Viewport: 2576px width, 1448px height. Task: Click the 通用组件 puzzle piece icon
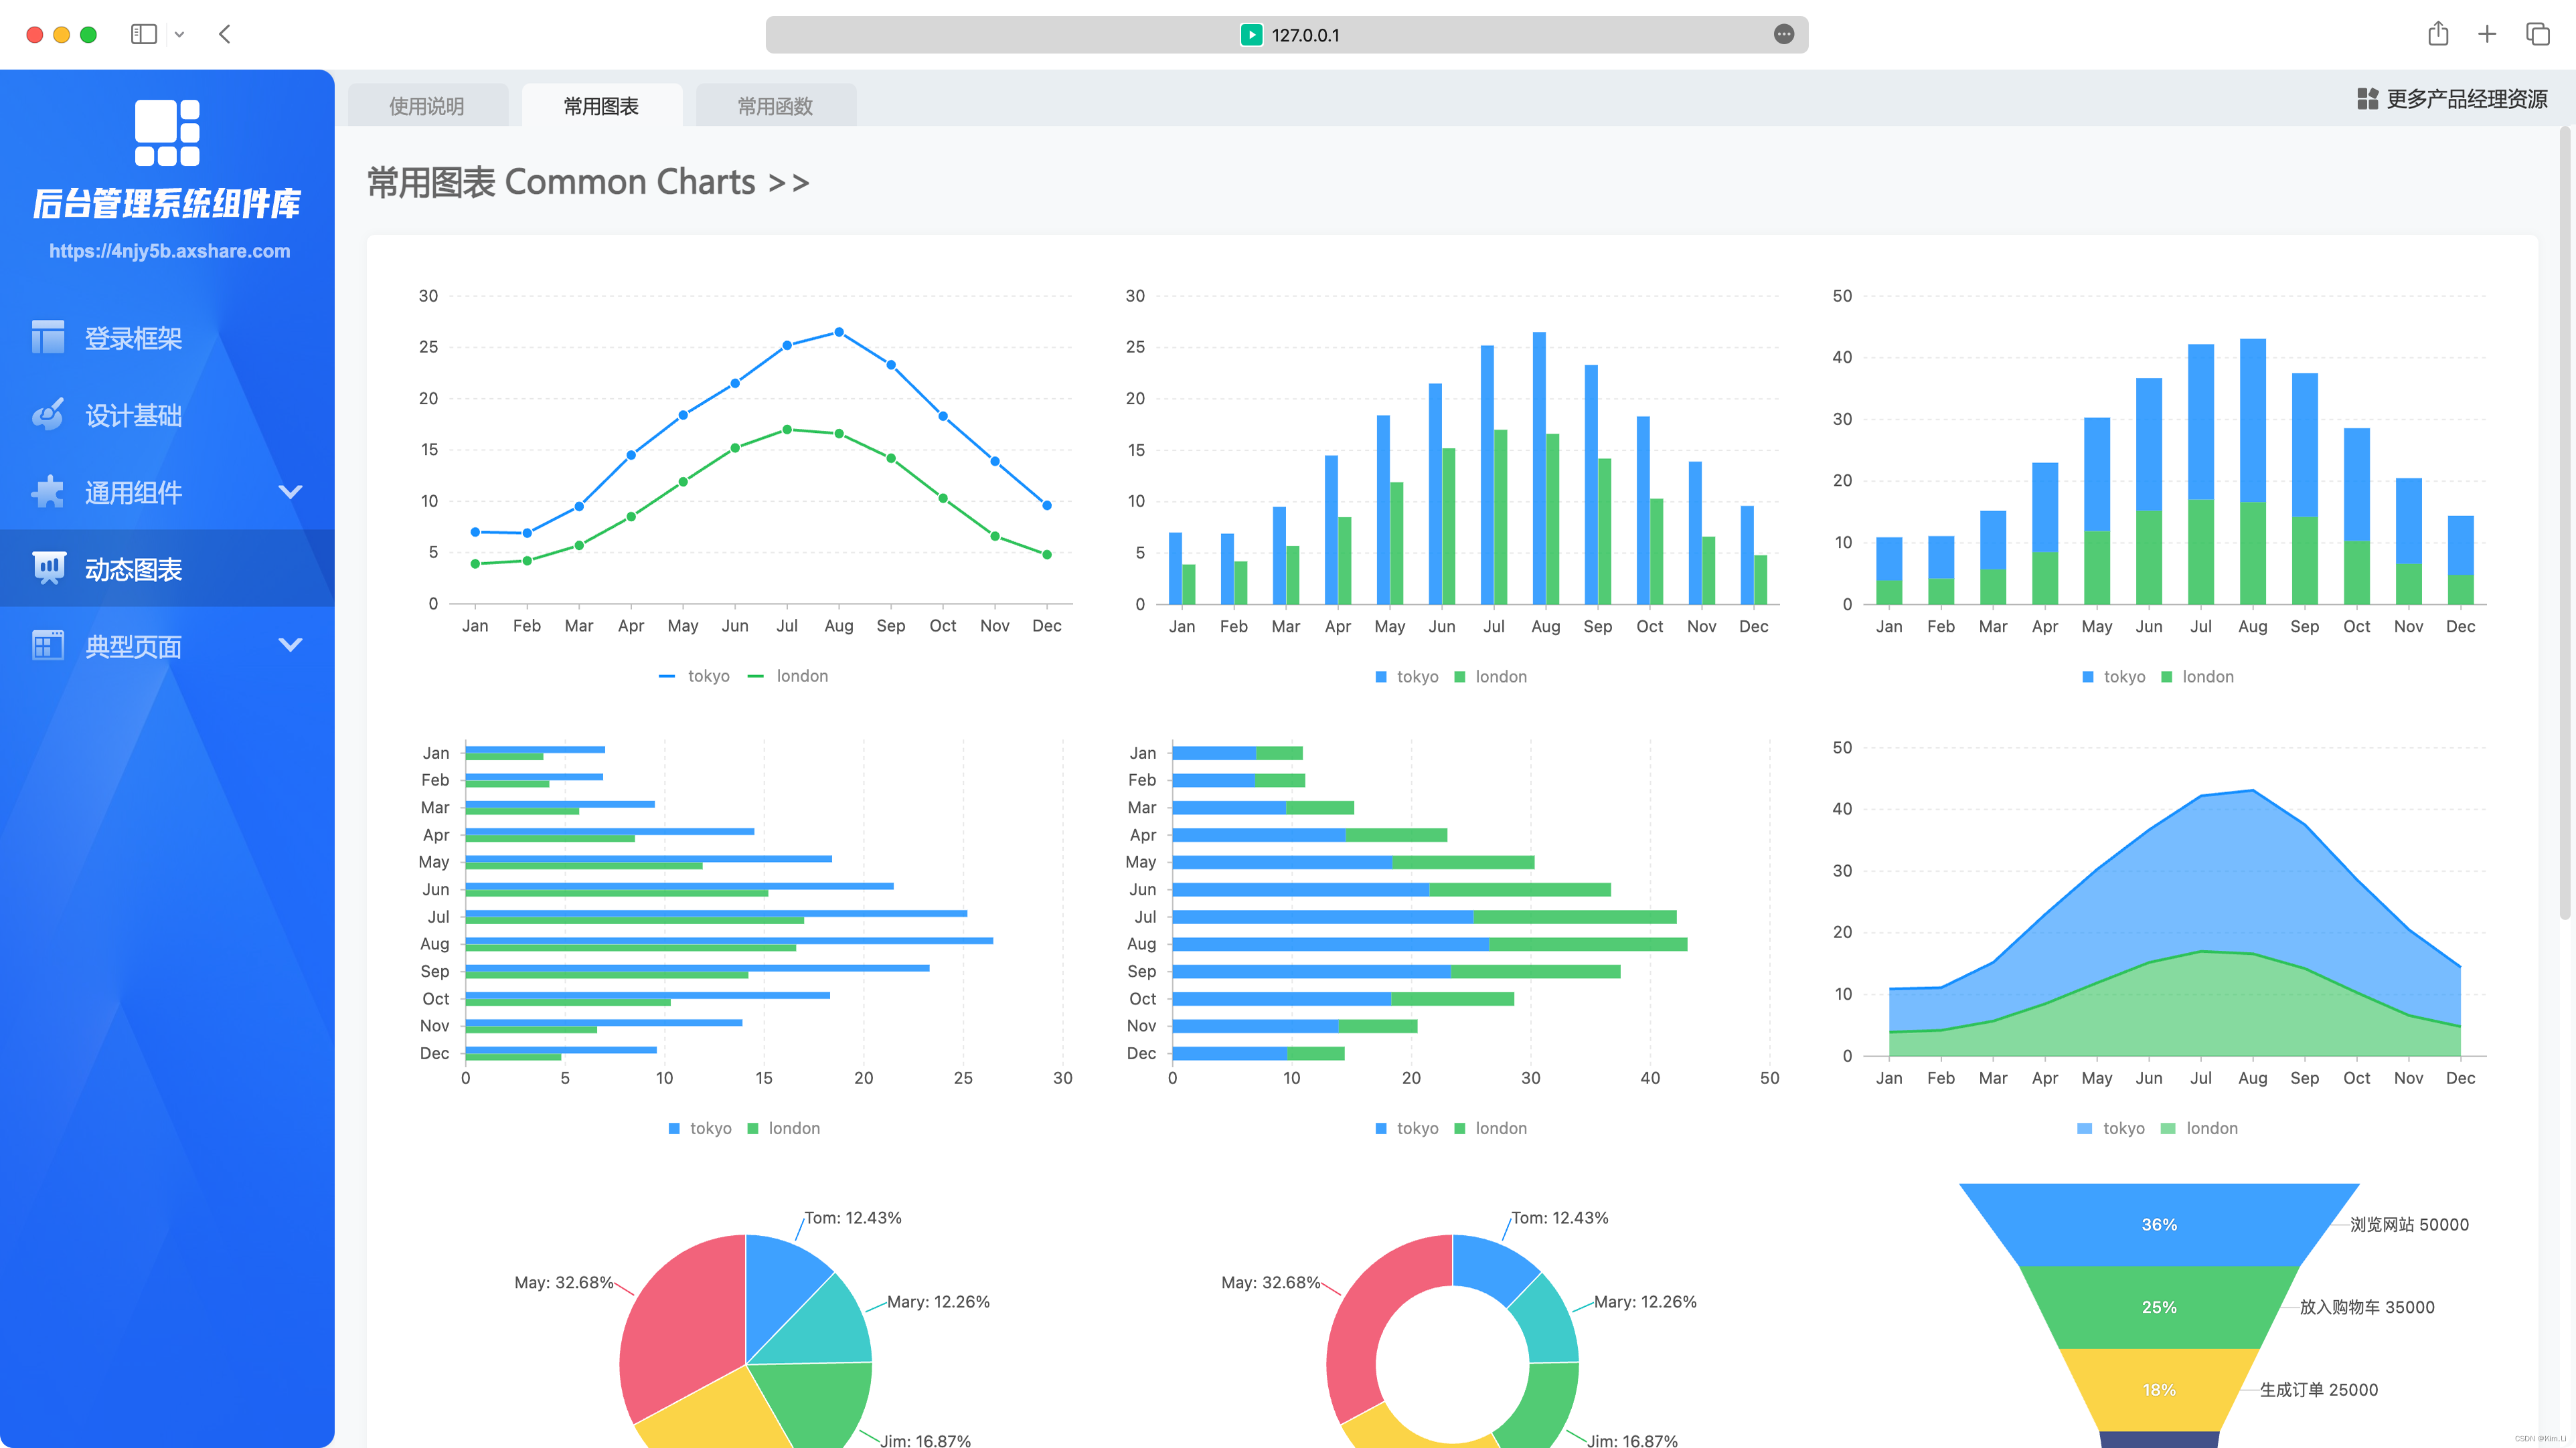tap(48, 492)
